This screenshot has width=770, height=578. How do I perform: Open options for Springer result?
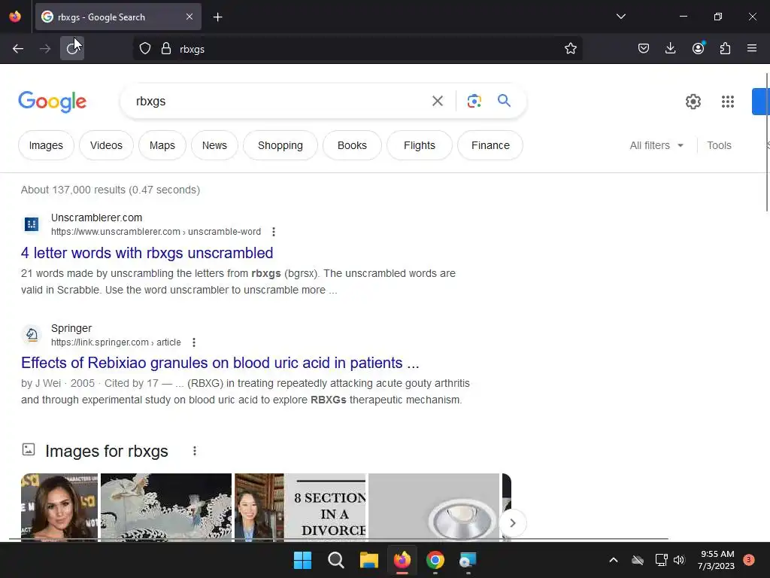pos(194,342)
